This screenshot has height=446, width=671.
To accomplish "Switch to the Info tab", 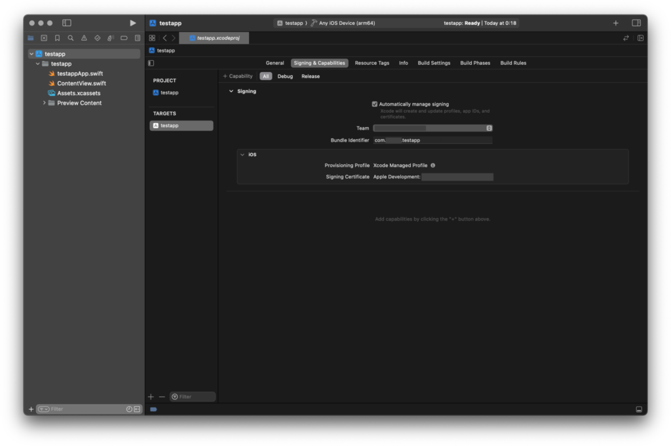I will click(403, 63).
